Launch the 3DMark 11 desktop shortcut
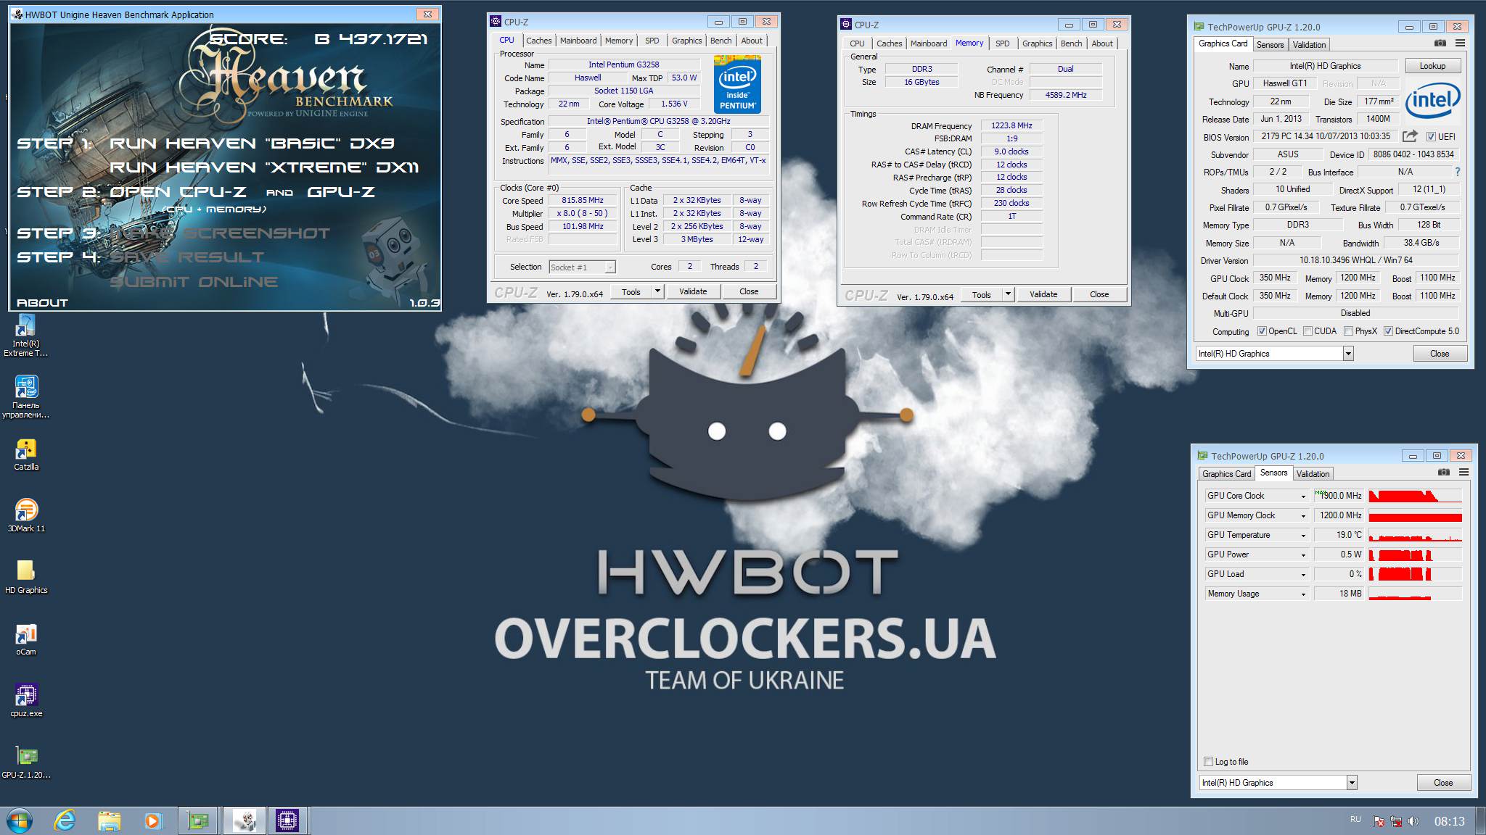Screen dimensions: 1486x835 (x=26, y=516)
